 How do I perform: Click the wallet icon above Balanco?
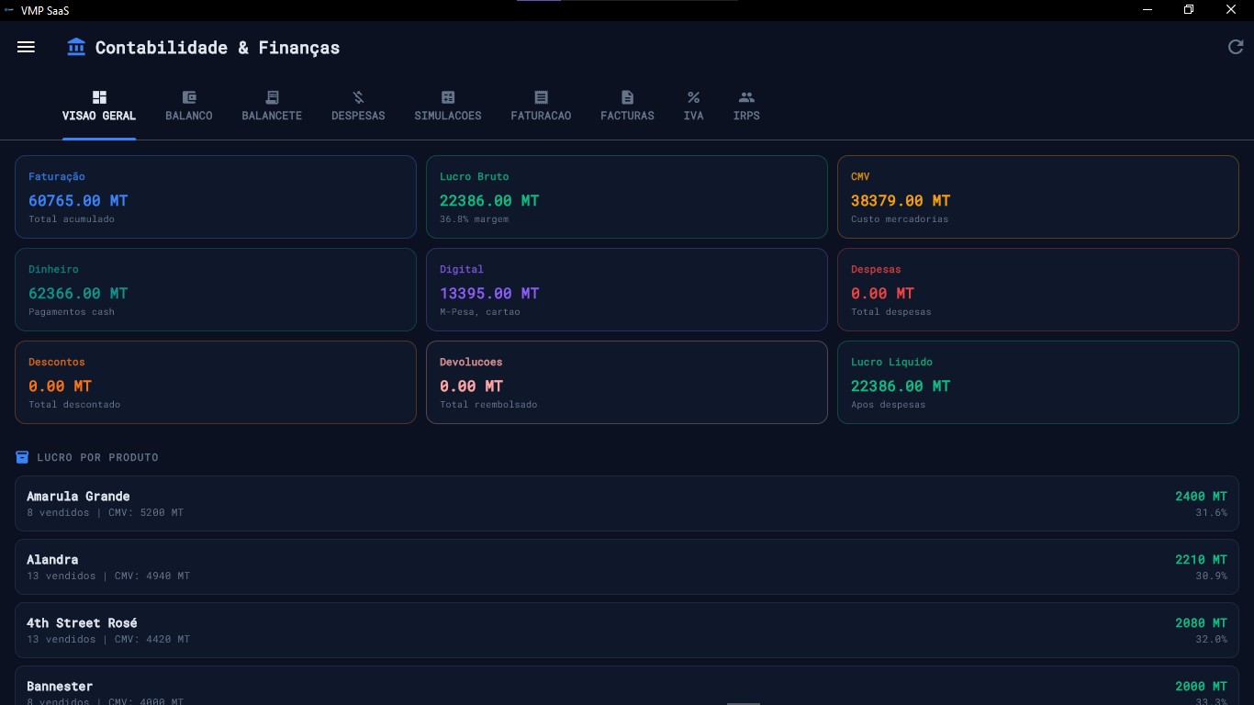coord(189,97)
